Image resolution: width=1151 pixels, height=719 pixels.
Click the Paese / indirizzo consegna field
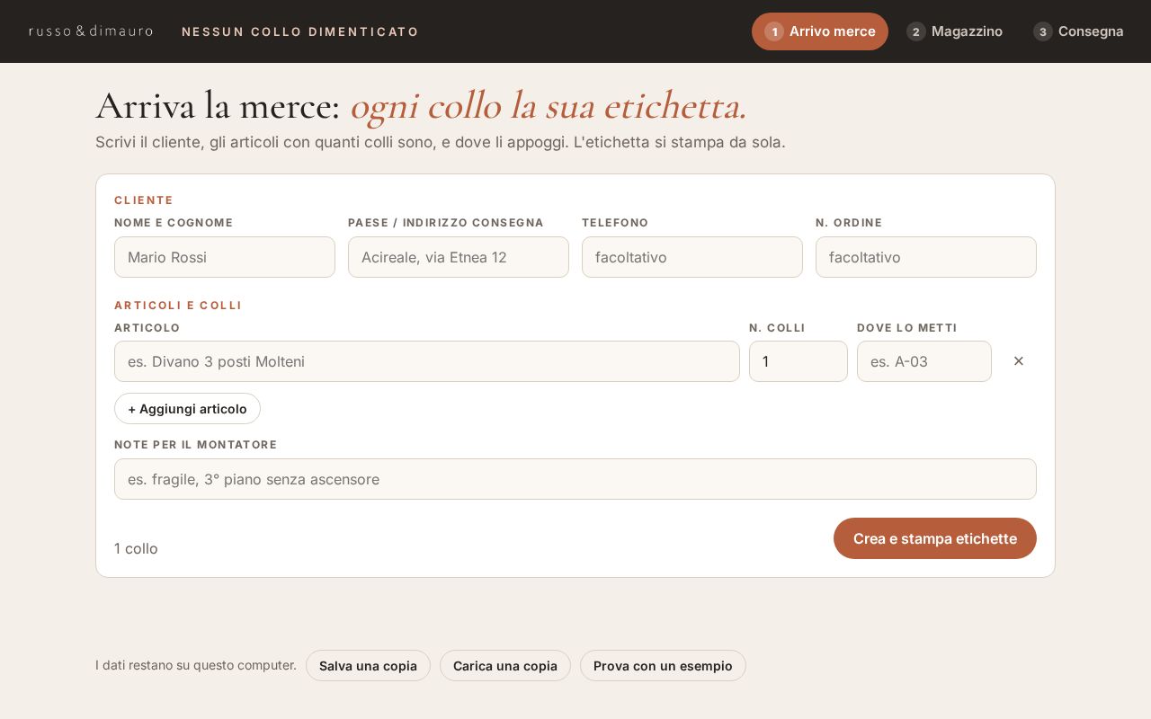[x=459, y=257]
